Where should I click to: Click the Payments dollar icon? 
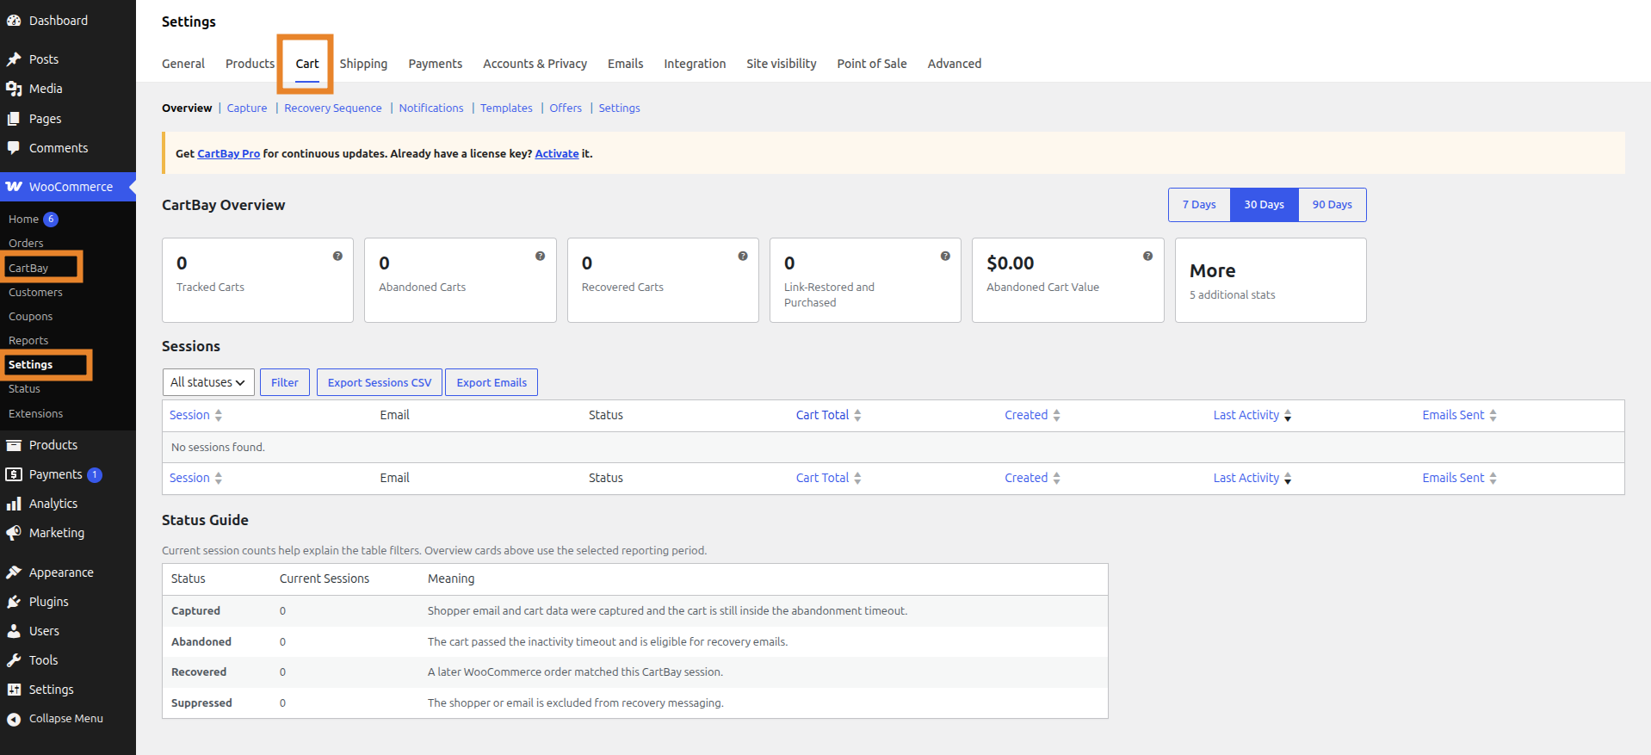[14, 474]
